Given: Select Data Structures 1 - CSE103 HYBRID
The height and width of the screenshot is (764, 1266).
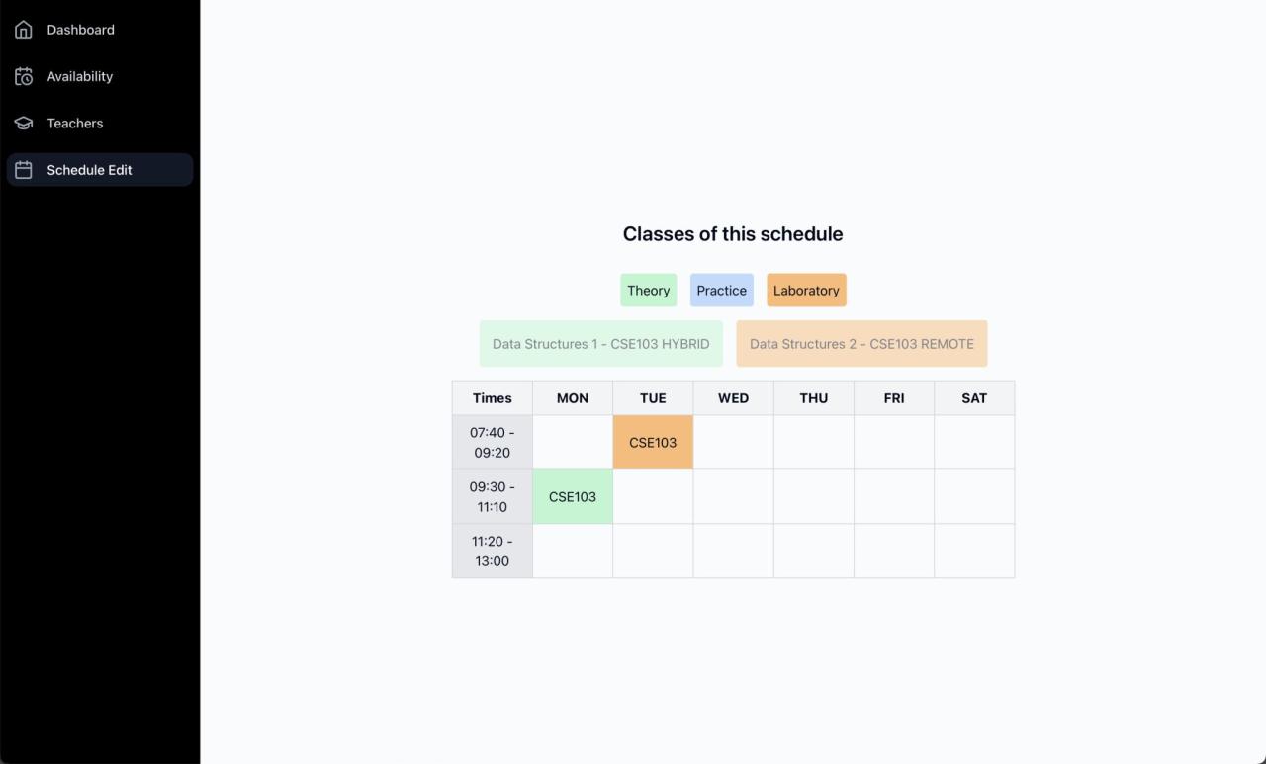Looking at the screenshot, I should [601, 344].
